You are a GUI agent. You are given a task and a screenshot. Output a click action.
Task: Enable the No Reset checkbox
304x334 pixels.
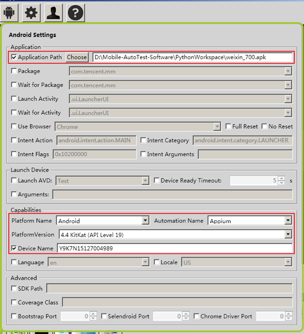[x=265, y=126]
